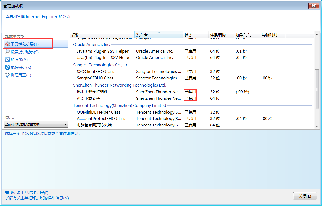
Task: Open the 显示 filter dropdown
Action: point(36,124)
